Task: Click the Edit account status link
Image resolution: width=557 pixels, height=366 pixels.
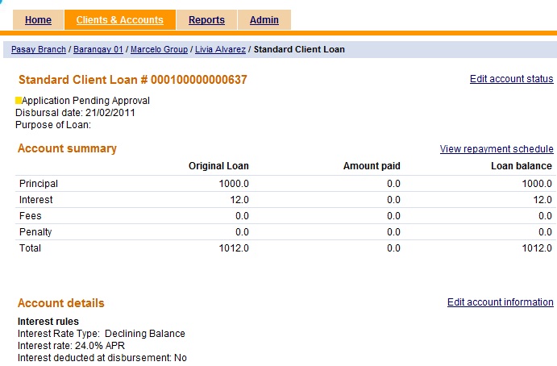Action: click(511, 79)
